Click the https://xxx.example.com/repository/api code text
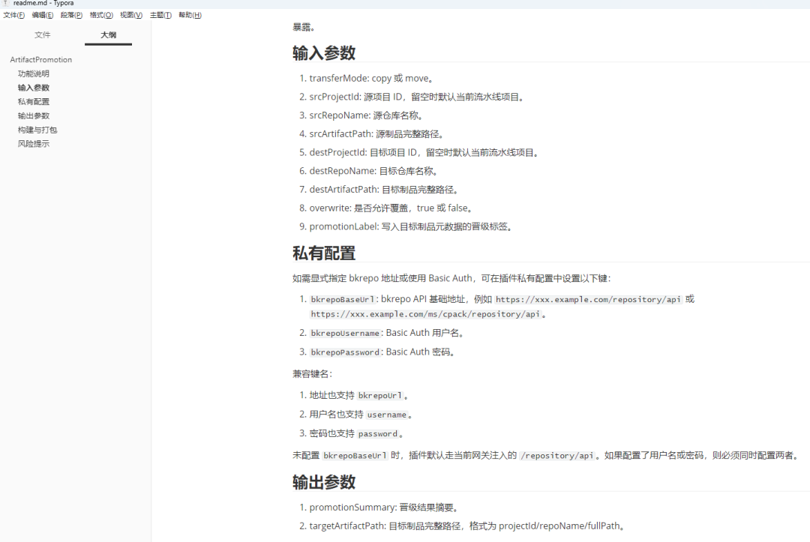 point(588,299)
